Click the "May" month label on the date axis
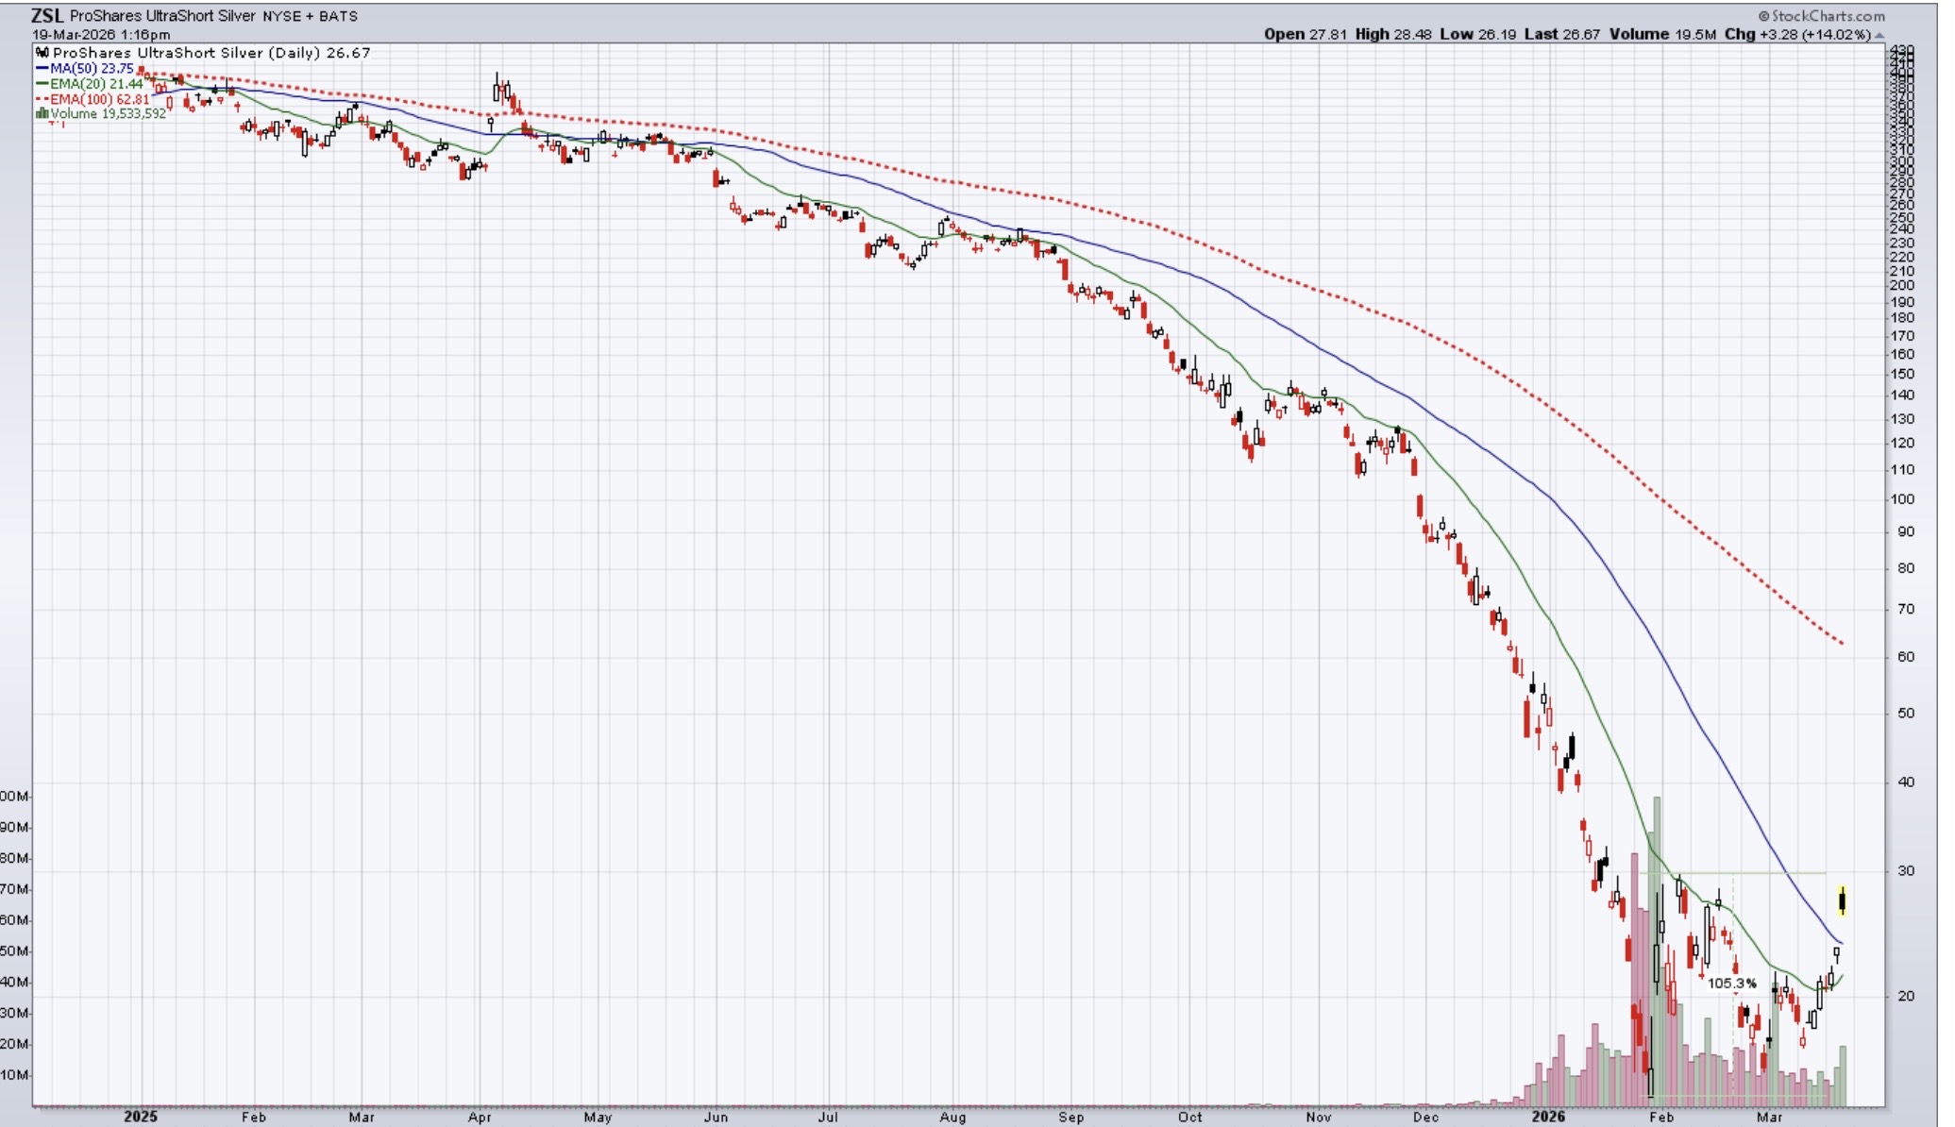This screenshot has height=1127, width=1955. (x=598, y=1117)
